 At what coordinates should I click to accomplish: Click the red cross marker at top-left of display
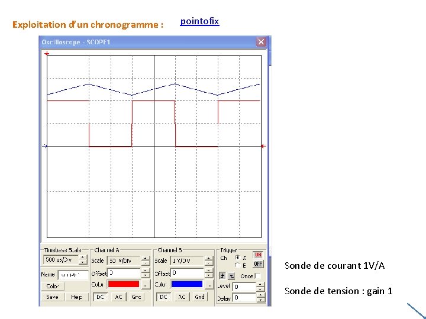(47, 53)
